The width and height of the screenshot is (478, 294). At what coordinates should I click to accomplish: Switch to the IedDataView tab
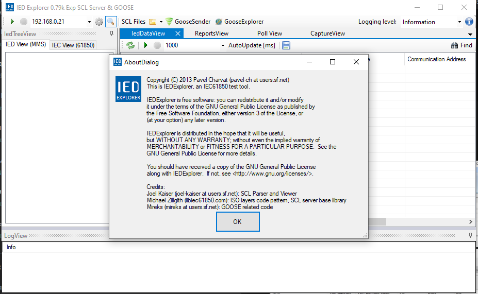click(148, 33)
